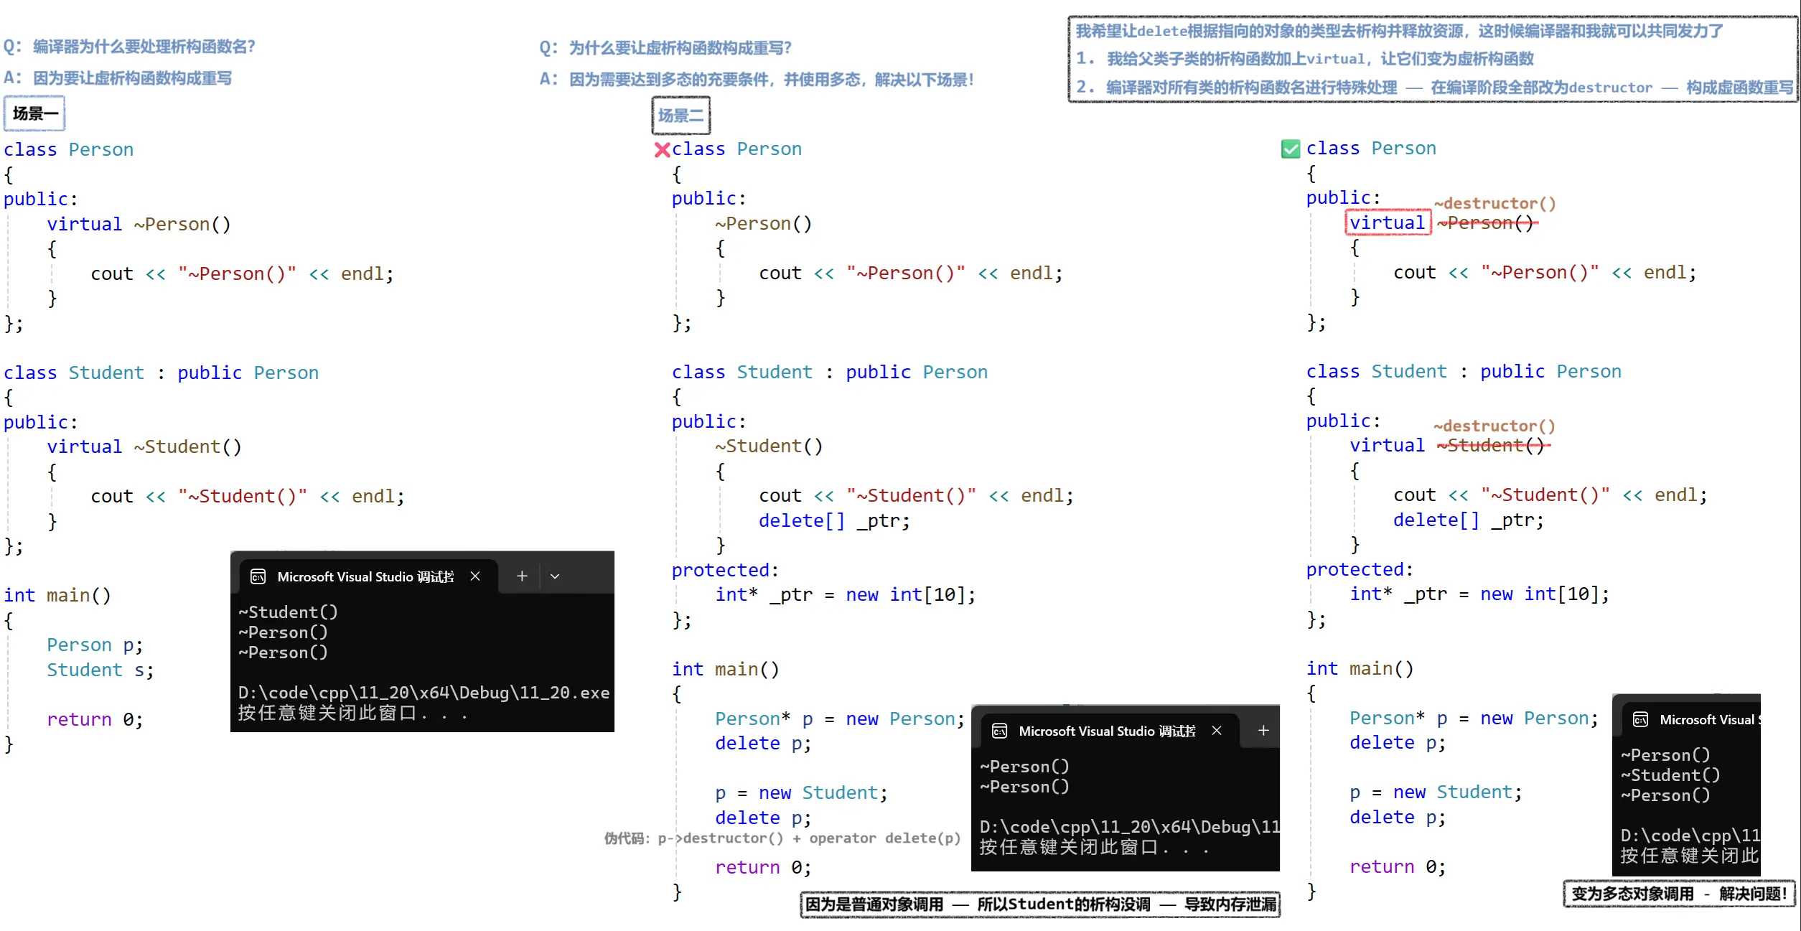Image resolution: width=1801 pixels, height=931 pixels.
Task: Close the first terminal's Visual Studio debug tab
Action: [475, 576]
